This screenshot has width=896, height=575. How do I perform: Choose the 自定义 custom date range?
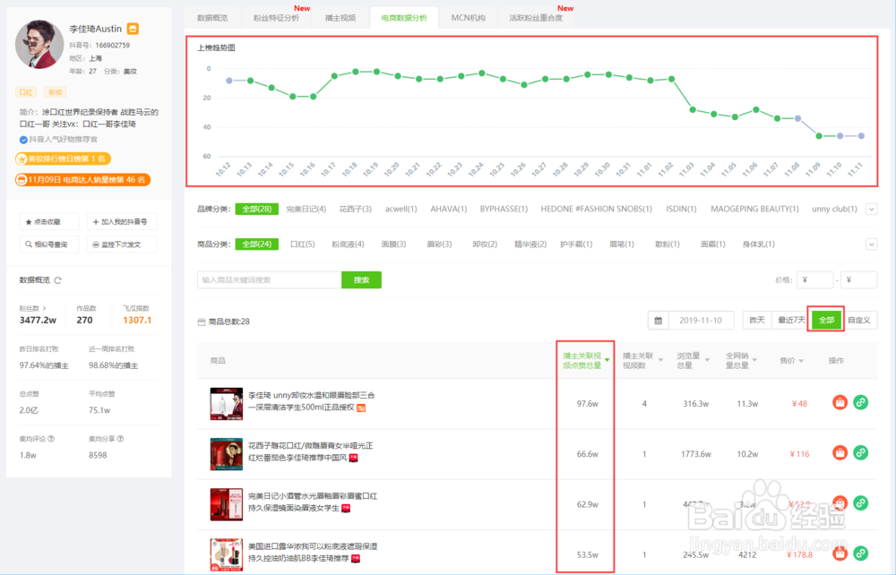click(x=859, y=321)
